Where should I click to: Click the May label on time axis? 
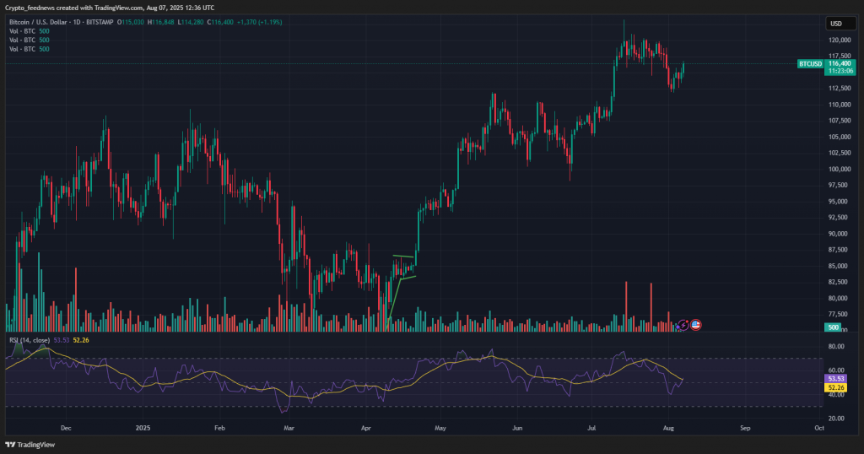pos(439,429)
